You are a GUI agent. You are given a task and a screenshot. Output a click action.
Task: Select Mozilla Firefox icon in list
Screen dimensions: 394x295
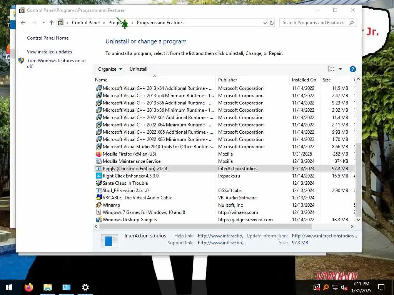[x=99, y=154]
